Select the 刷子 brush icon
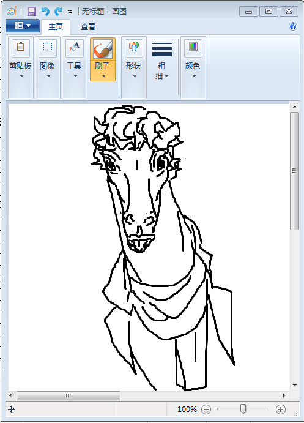This screenshot has width=304, height=423. 103,49
